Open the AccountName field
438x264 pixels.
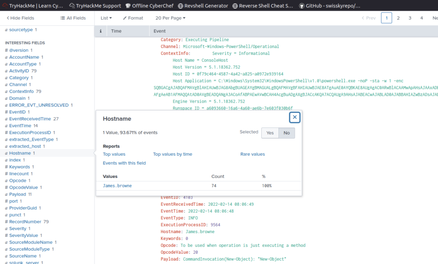click(x=24, y=57)
